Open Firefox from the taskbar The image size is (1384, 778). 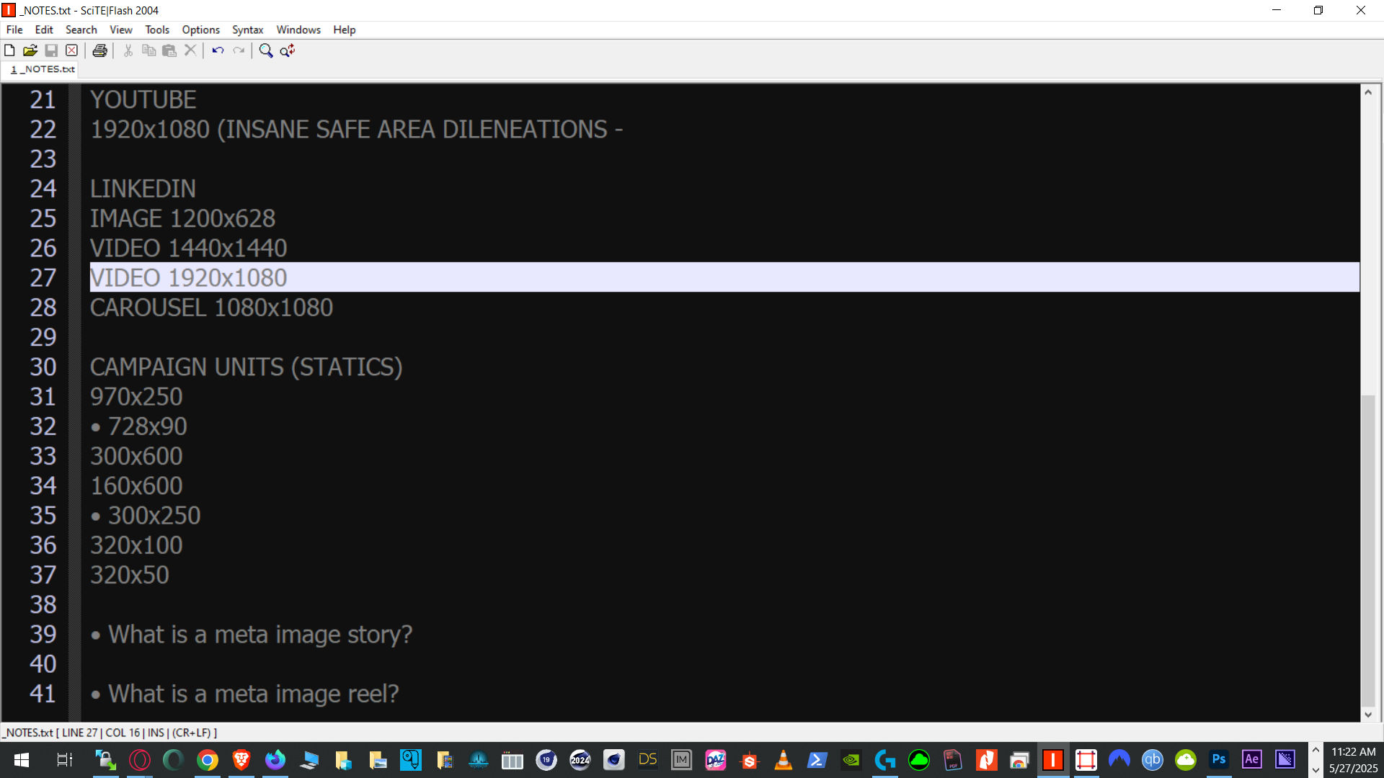(x=275, y=760)
